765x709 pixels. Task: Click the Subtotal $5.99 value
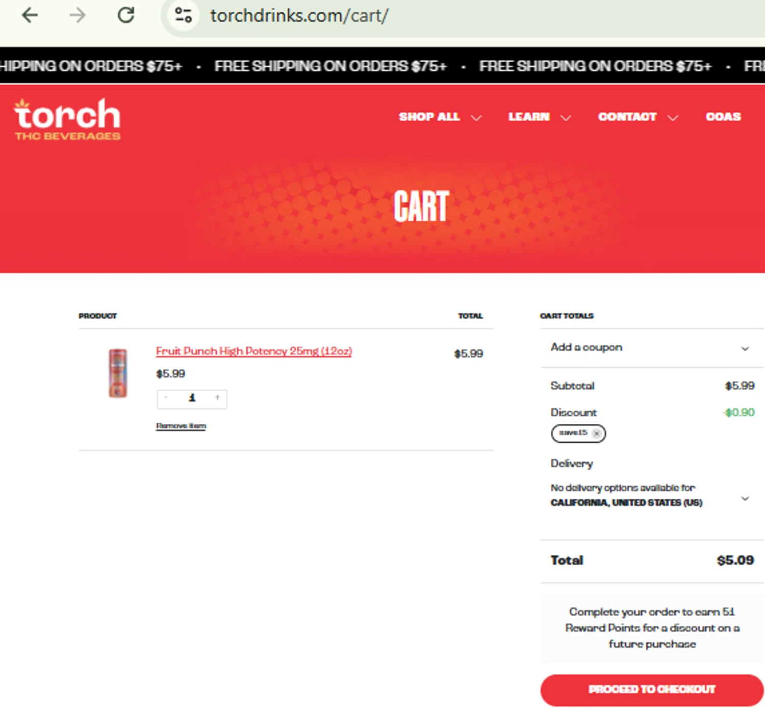[739, 386]
